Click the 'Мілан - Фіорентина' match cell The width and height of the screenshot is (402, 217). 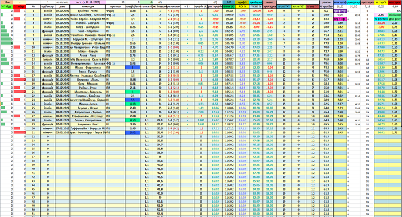point(88,68)
